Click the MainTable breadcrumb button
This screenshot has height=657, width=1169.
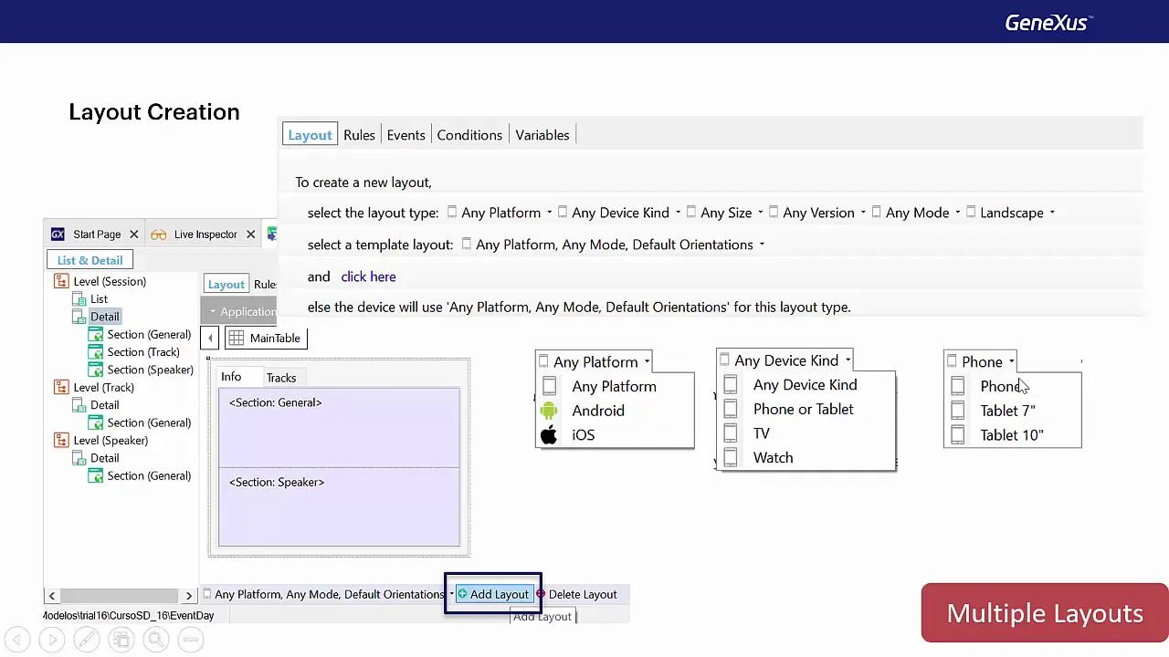coord(265,339)
